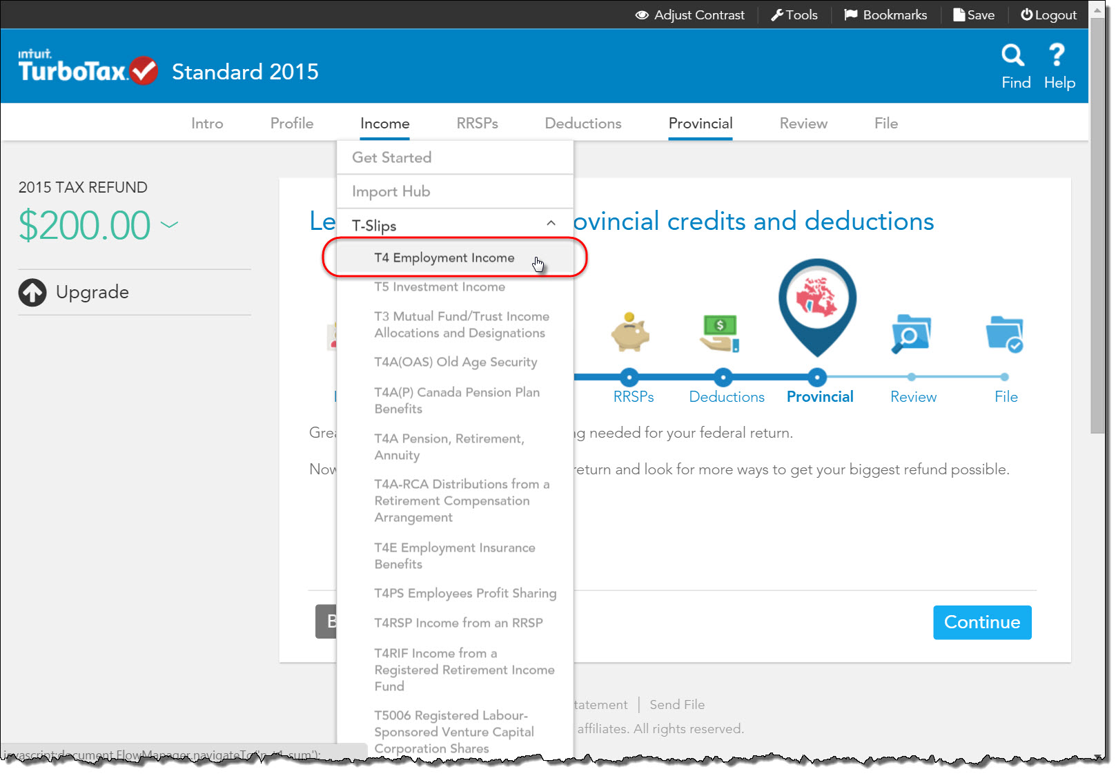Log out with the Logout button
Image resolution: width=1116 pixels, height=776 pixels.
pyautogui.click(x=1048, y=15)
